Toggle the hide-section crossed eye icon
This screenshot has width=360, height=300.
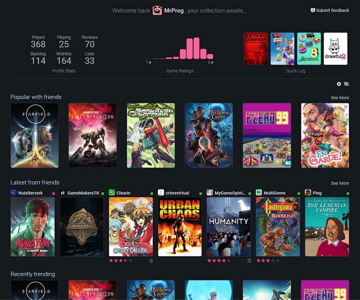(346, 84)
